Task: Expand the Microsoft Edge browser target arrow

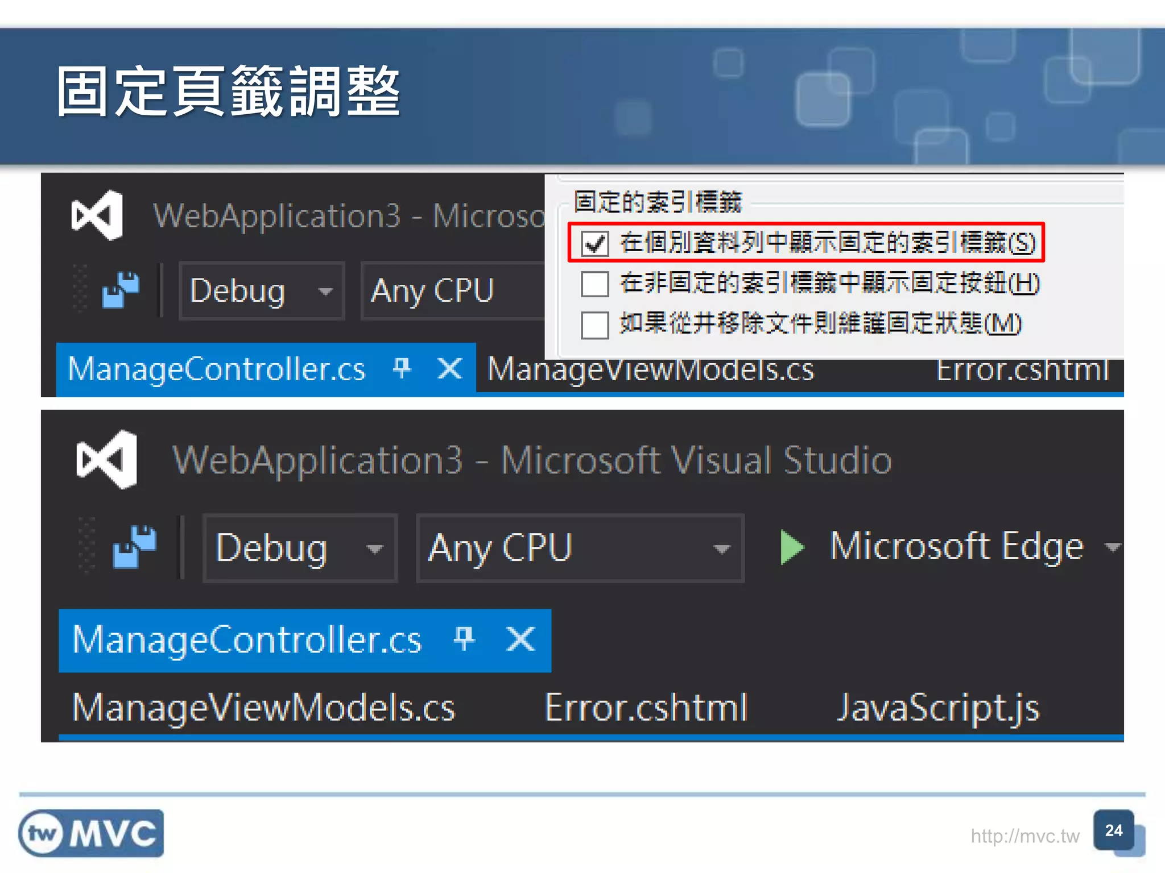Action: 1112,547
